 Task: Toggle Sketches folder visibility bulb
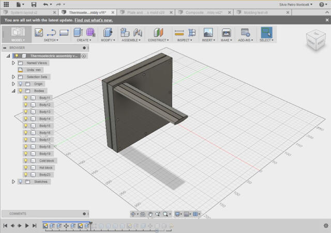click(21, 181)
